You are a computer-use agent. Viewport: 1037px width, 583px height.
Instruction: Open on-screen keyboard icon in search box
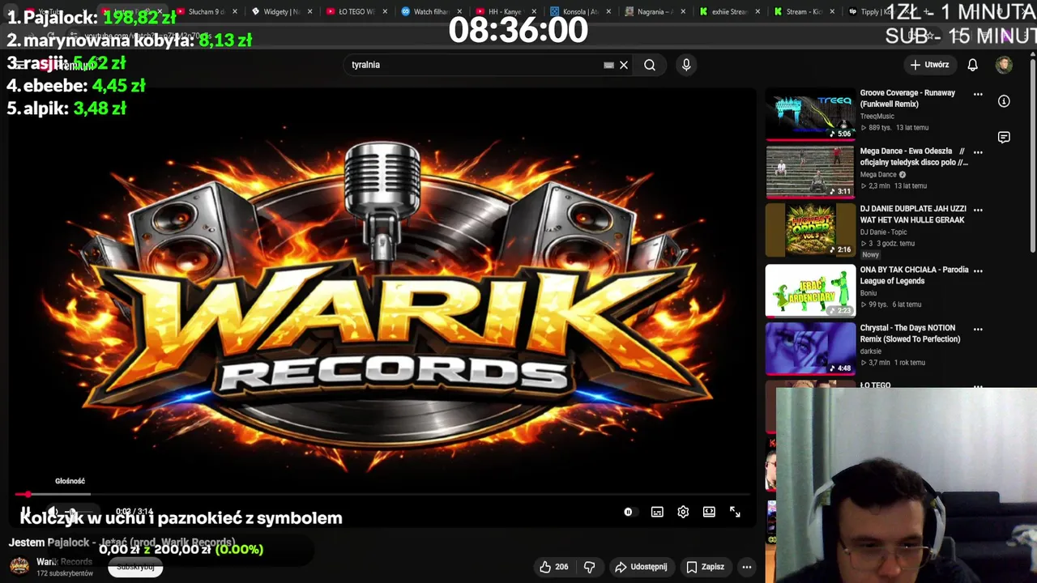608,65
